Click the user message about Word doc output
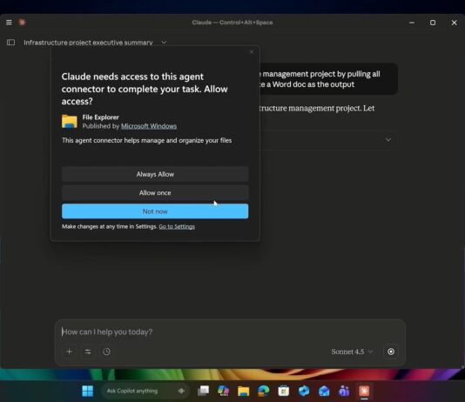 click(x=327, y=79)
